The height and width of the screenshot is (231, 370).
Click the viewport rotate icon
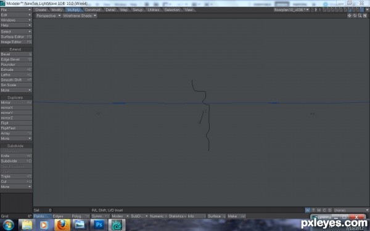click(355, 15)
